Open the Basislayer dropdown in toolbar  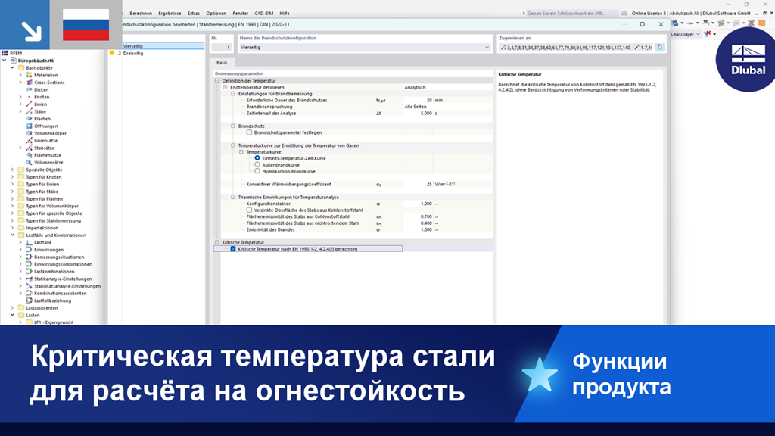pyautogui.click(x=698, y=34)
